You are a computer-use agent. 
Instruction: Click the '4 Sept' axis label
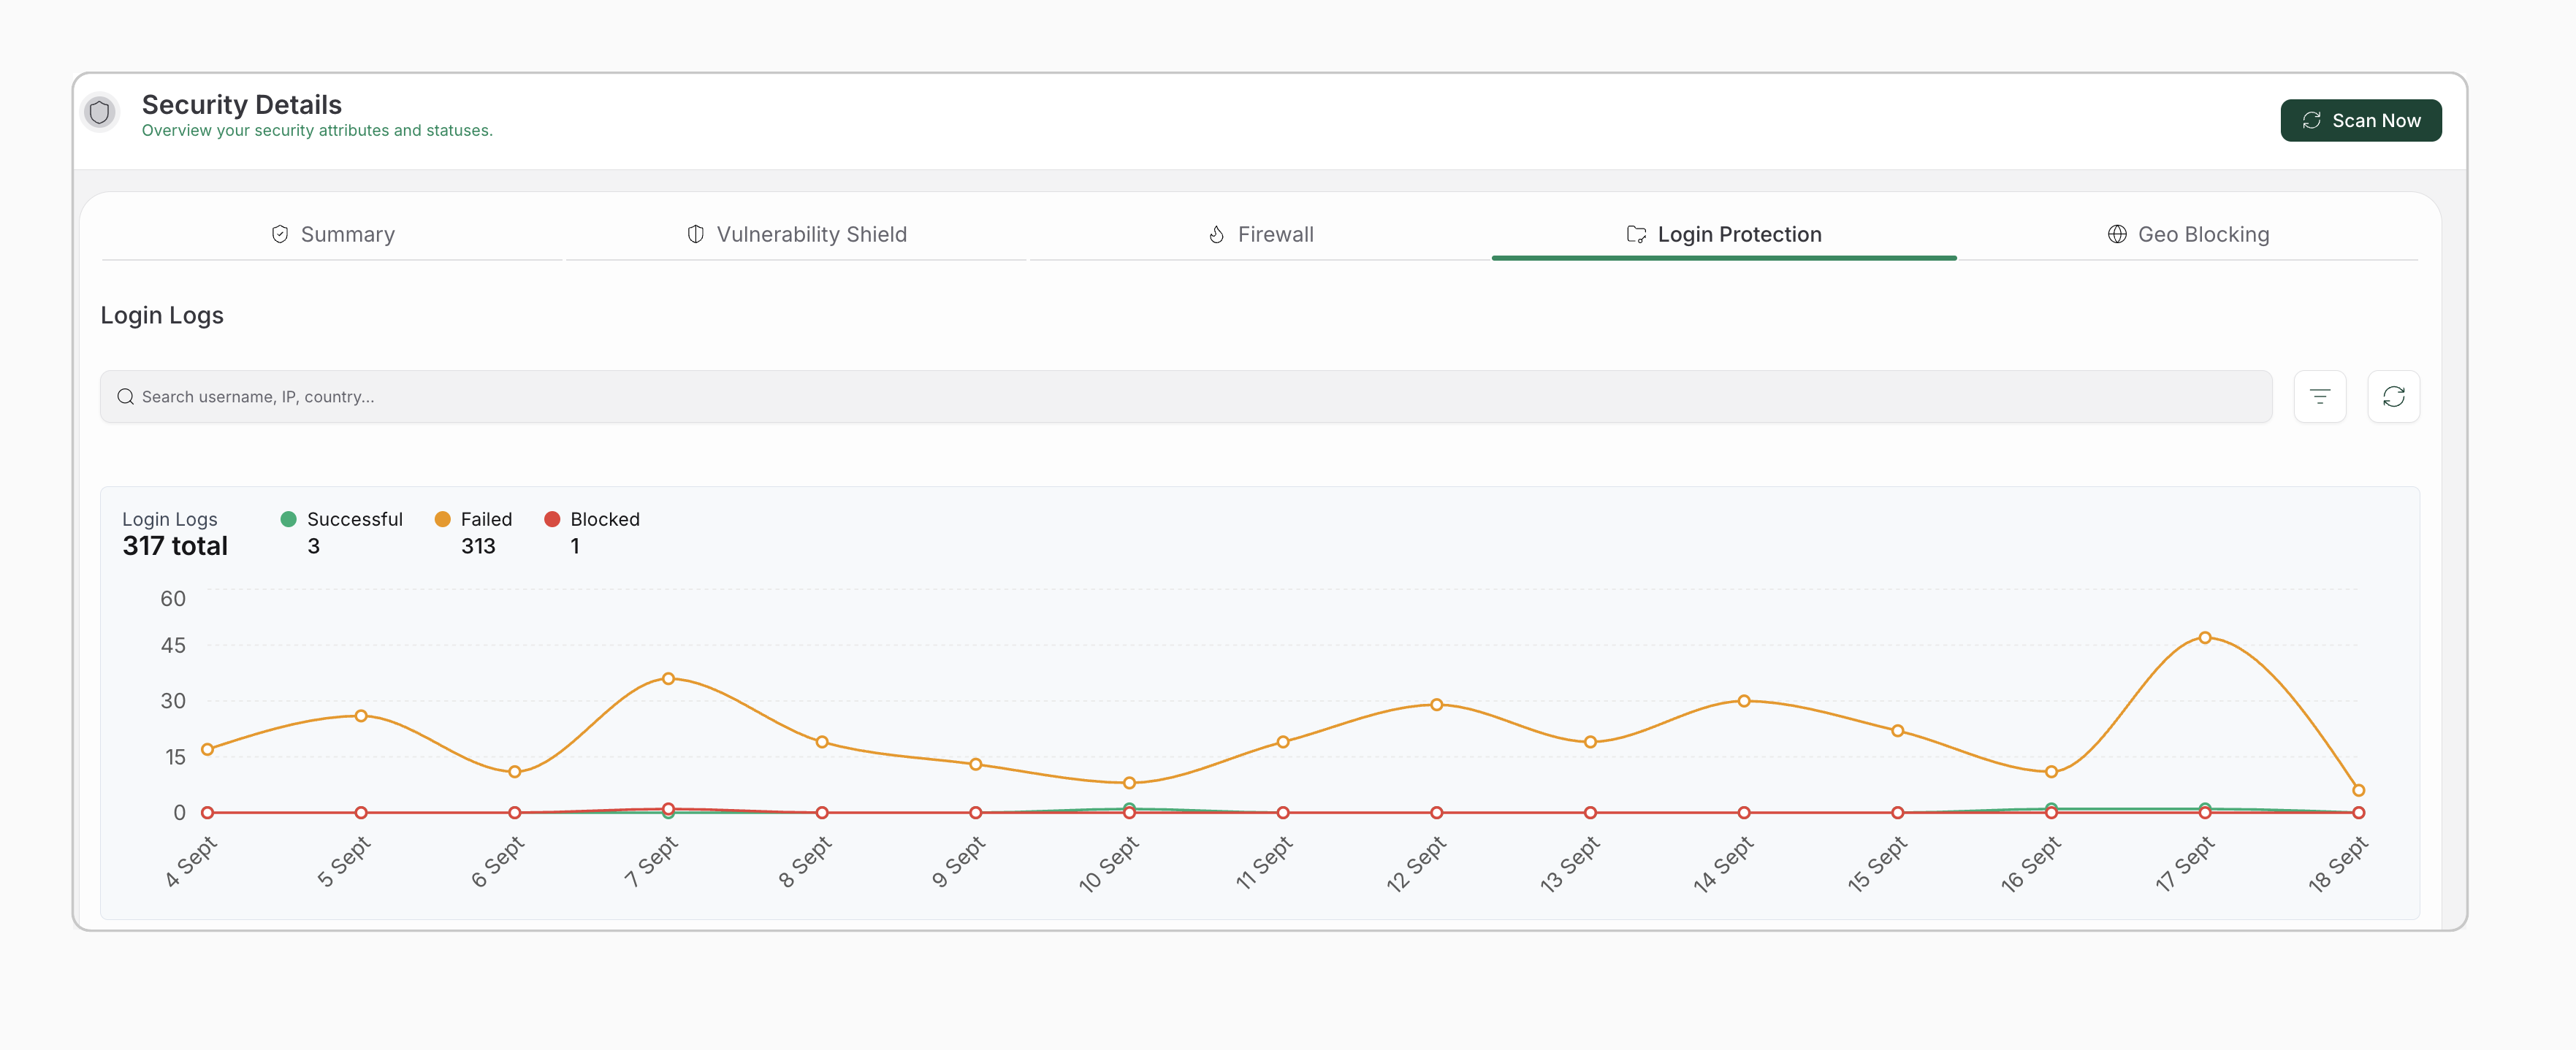pyautogui.click(x=191, y=861)
